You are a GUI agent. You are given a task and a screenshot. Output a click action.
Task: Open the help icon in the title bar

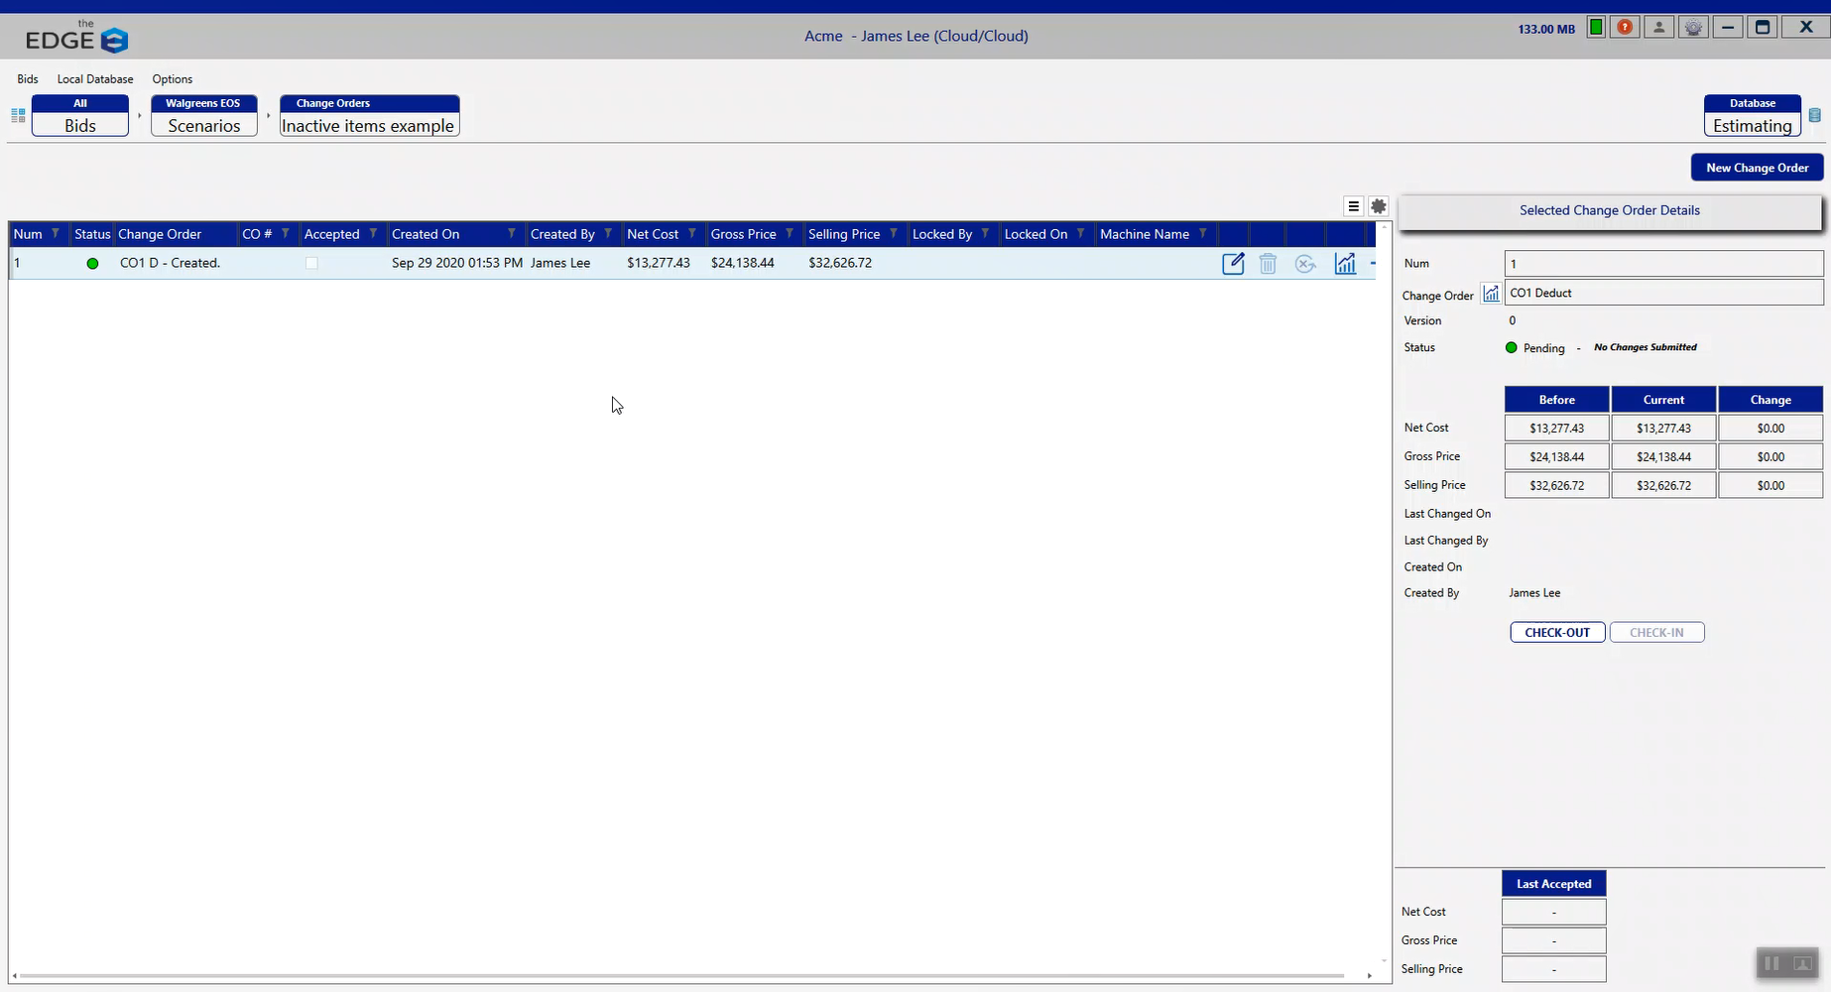[1625, 27]
